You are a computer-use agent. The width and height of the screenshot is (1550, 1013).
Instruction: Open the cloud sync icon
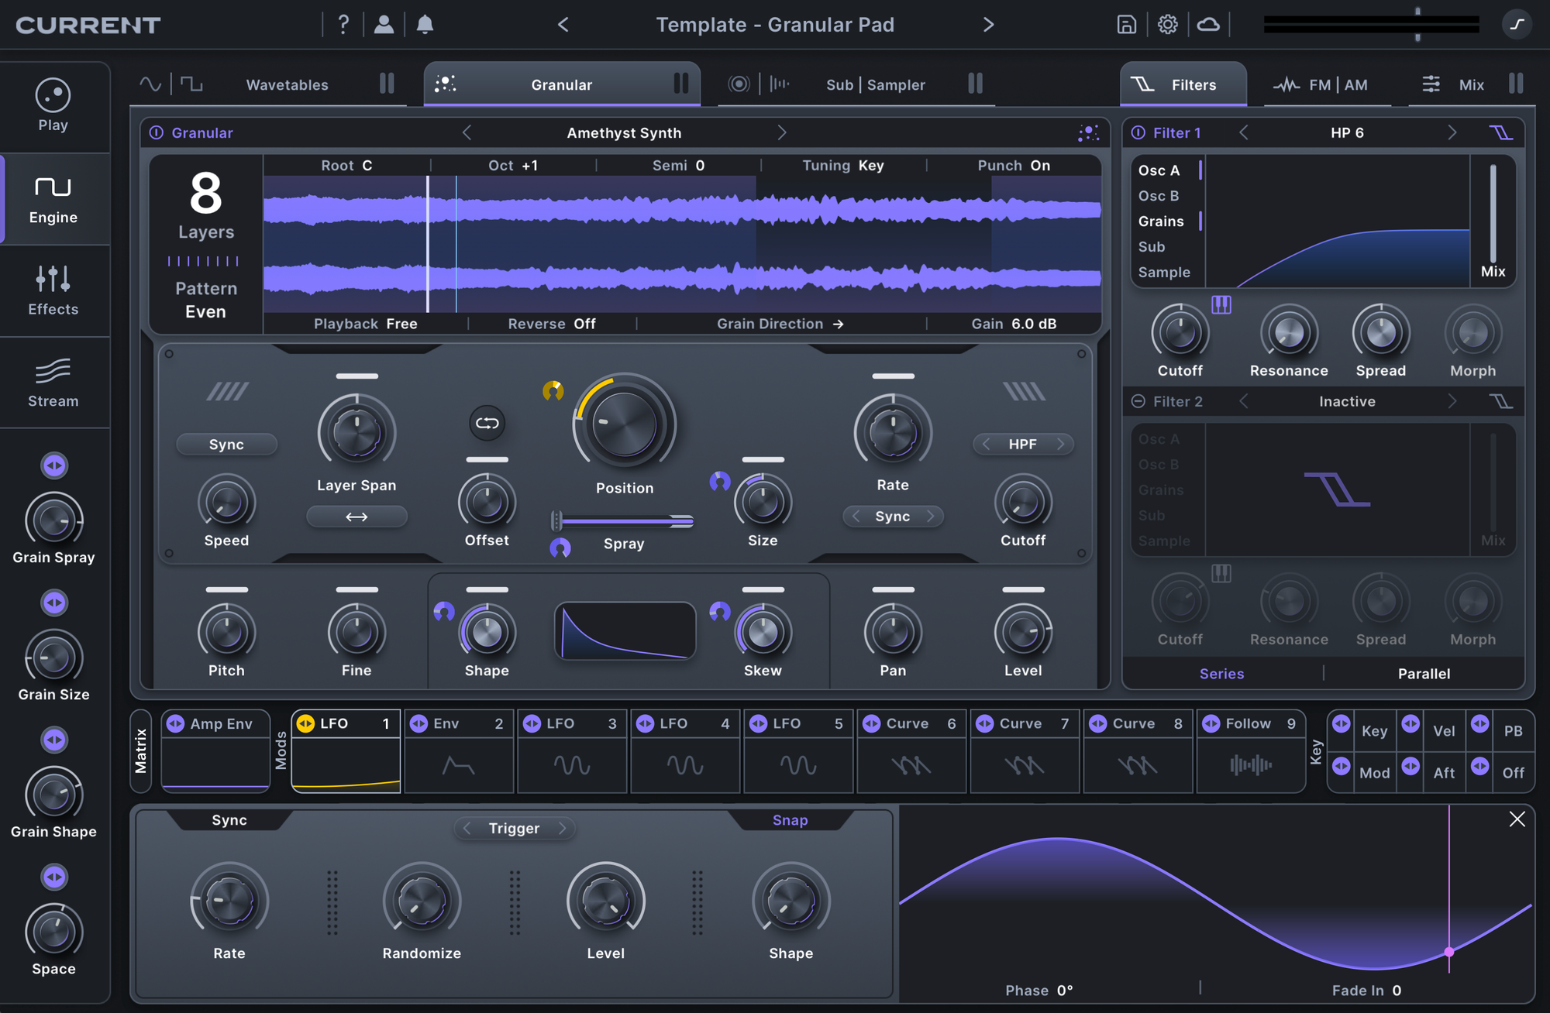pyautogui.click(x=1208, y=25)
